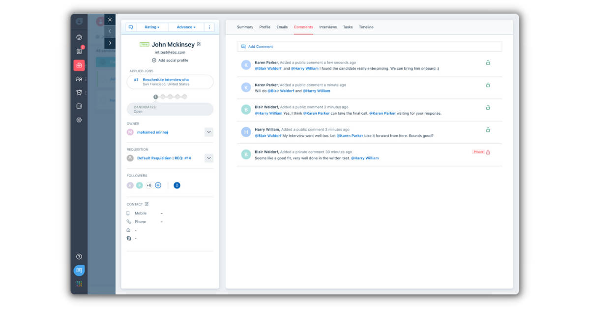Open Settings via the gear icon
590x310 pixels.
pyautogui.click(x=79, y=120)
